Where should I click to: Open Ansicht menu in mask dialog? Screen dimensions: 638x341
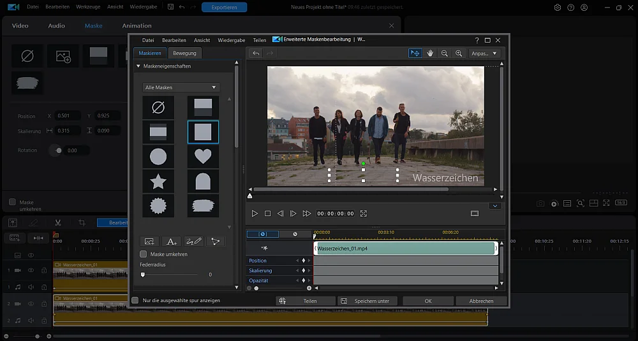202,40
